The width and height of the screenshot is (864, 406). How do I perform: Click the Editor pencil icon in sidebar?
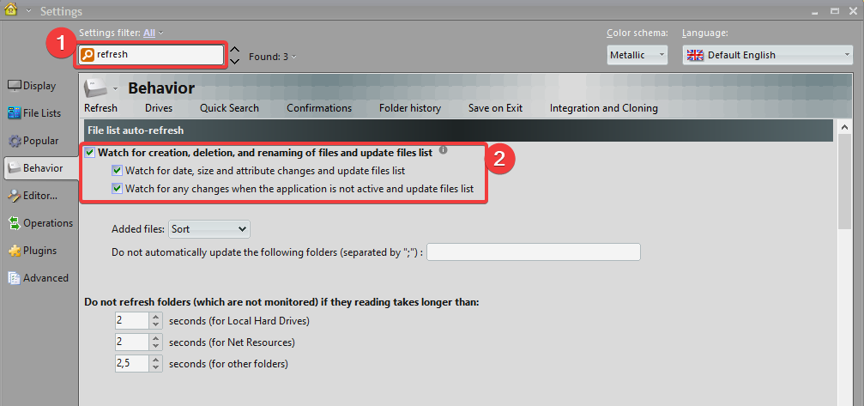[15, 196]
